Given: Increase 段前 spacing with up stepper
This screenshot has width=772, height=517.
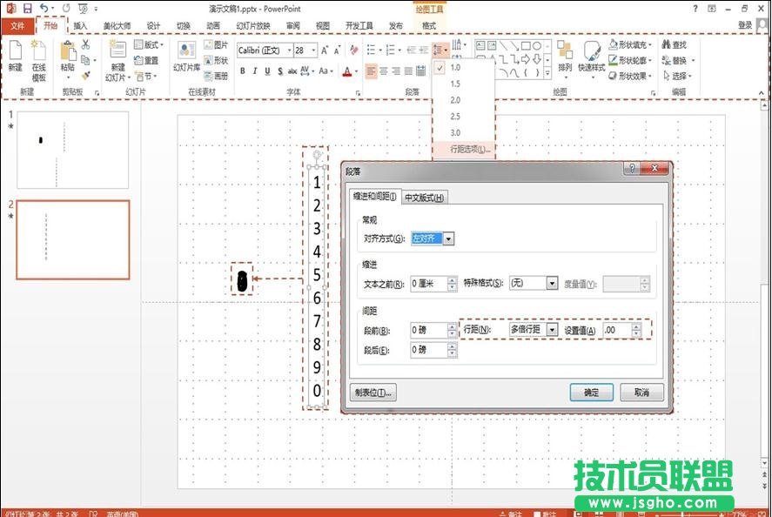Looking at the screenshot, I should point(451,324).
